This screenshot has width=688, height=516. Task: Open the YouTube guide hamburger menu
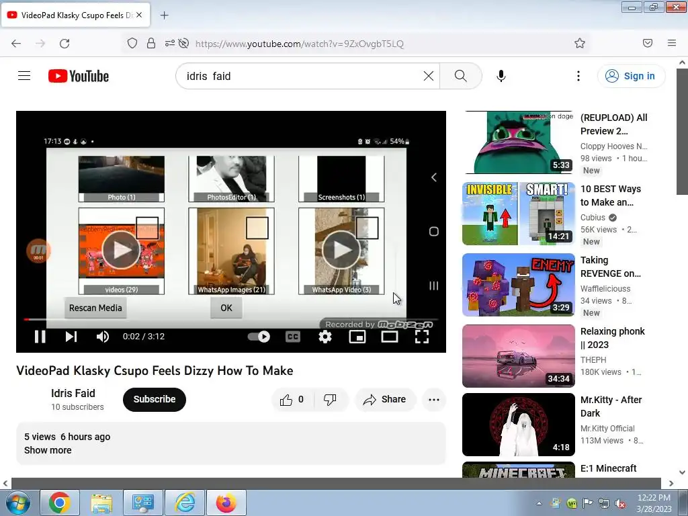tap(24, 76)
